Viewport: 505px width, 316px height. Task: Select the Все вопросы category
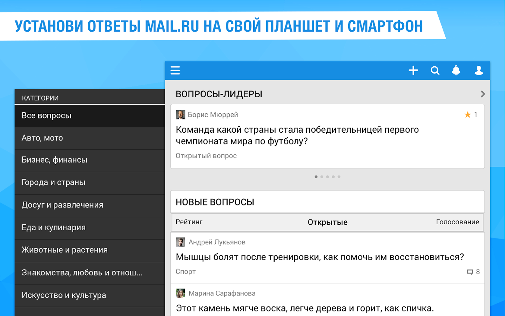[x=90, y=116]
